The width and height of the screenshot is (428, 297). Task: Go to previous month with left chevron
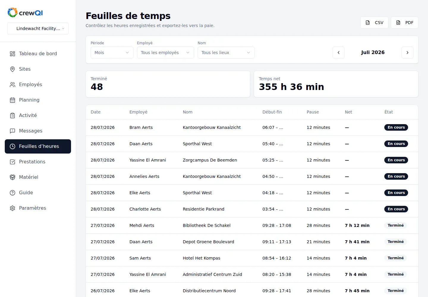(339, 53)
